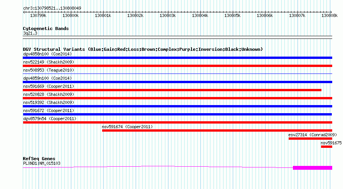343x189 pixels.
Task: Select nsv591672 (Cooper2011) variant label
Action: click(x=49, y=110)
